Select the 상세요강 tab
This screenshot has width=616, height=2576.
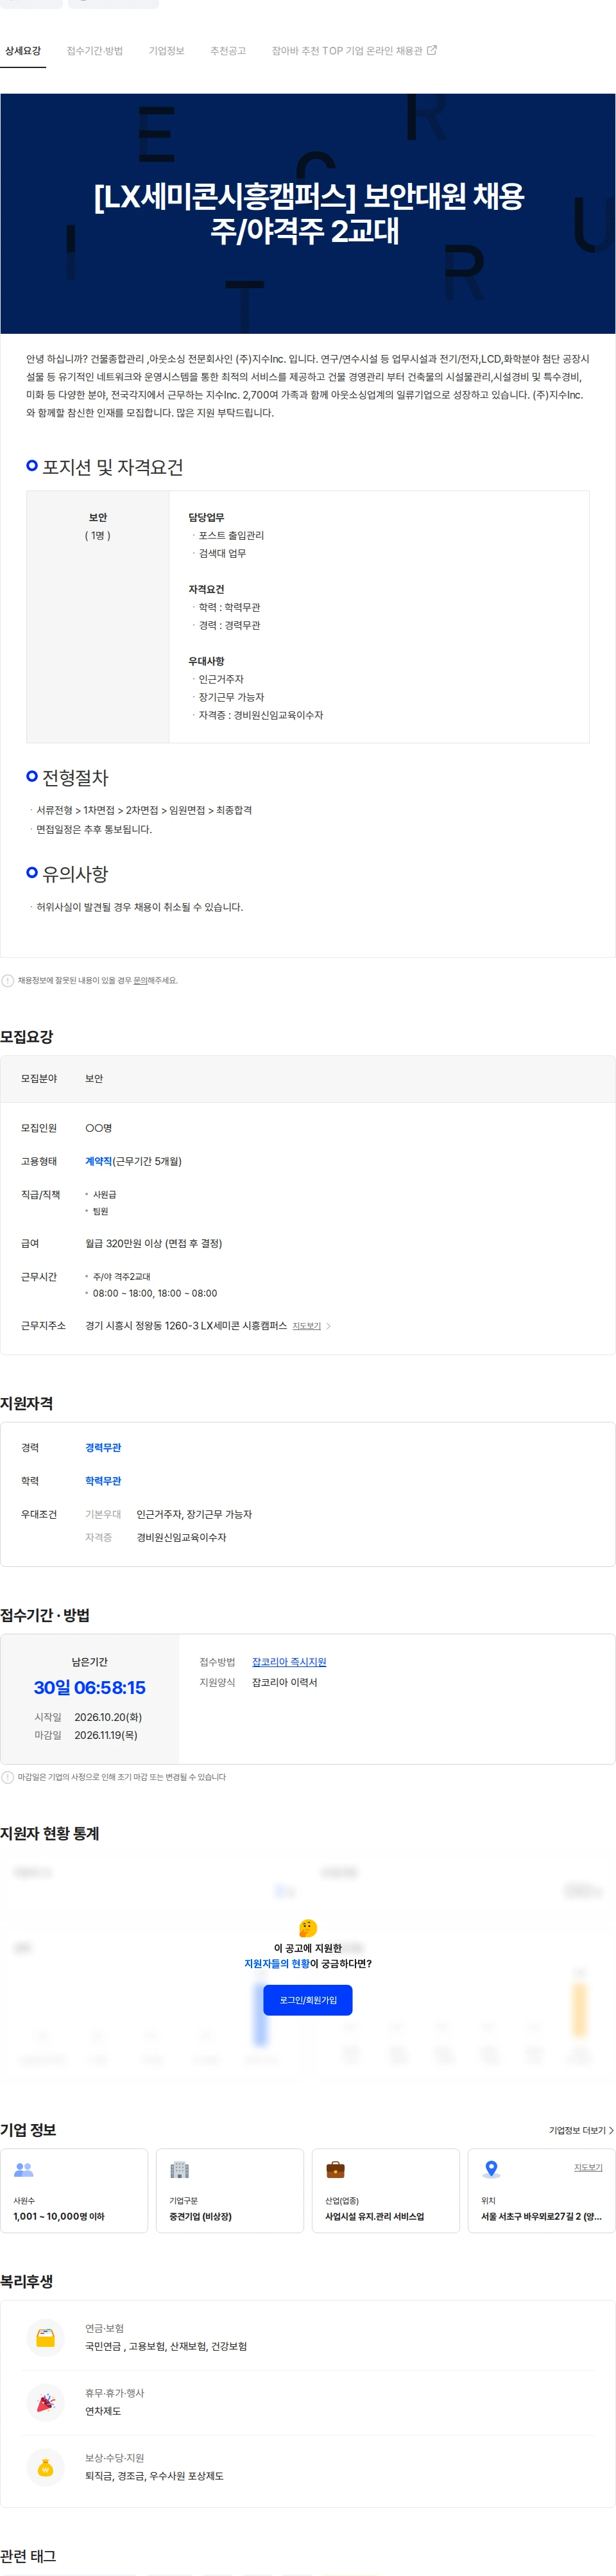(x=23, y=51)
